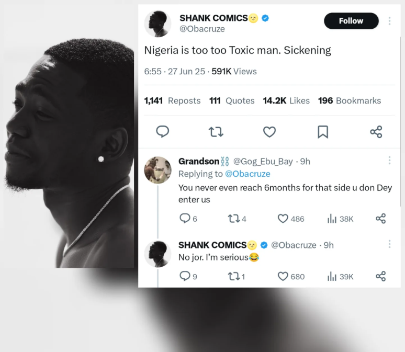
Task: Open more options on 'No jor' reply
Action: (x=389, y=244)
